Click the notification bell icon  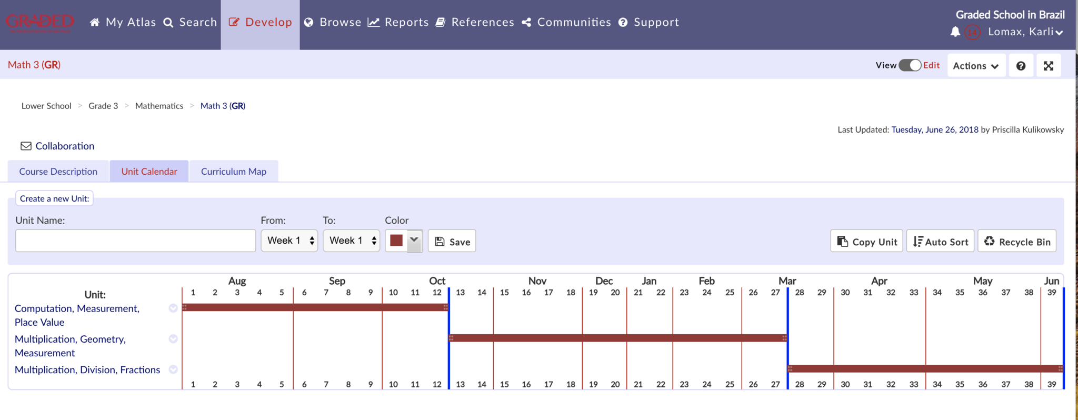tap(955, 32)
